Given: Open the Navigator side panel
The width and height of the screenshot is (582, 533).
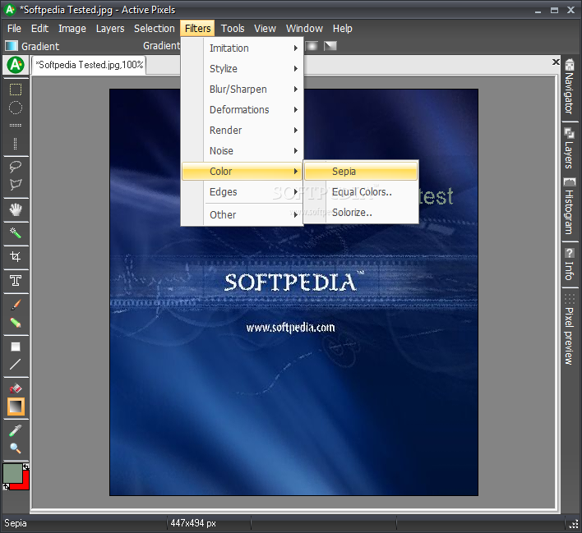Looking at the screenshot, I should pos(570,87).
